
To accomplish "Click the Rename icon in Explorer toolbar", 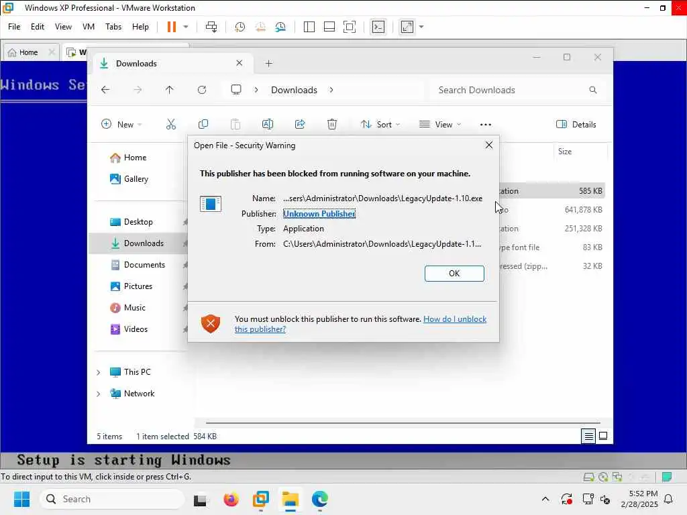I will coord(267,124).
